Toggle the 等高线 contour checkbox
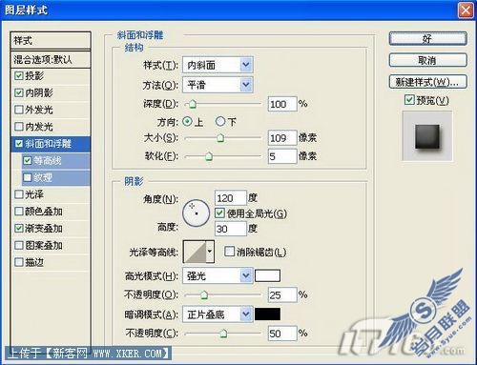The width and height of the screenshot is (477, 365). (28, 161)
